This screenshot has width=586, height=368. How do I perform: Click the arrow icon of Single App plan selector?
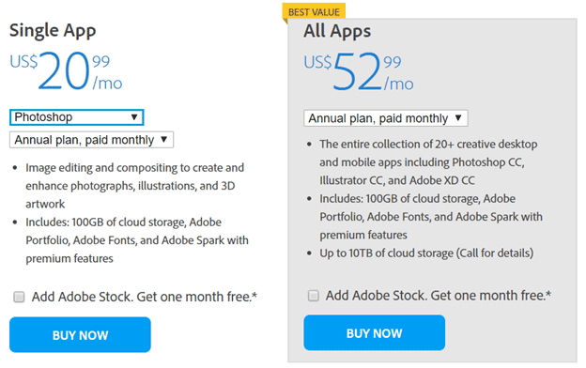[x=163, y=140]
